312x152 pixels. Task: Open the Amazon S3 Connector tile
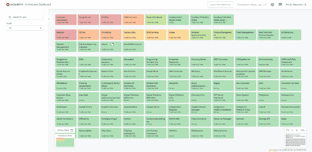pos(133,86)
